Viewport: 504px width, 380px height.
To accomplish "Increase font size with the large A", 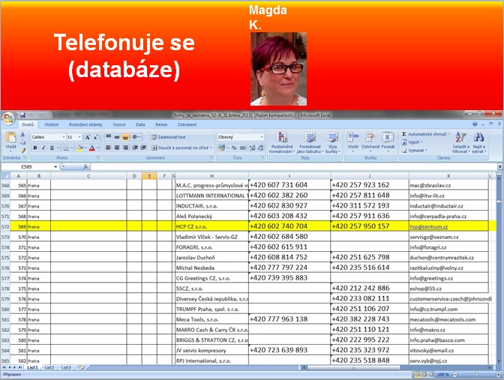I will (x=87, y=137).
